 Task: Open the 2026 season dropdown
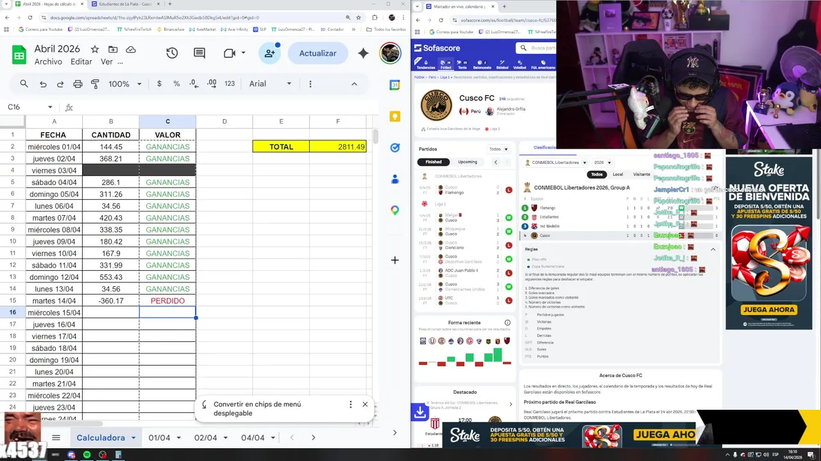point(602,163)
